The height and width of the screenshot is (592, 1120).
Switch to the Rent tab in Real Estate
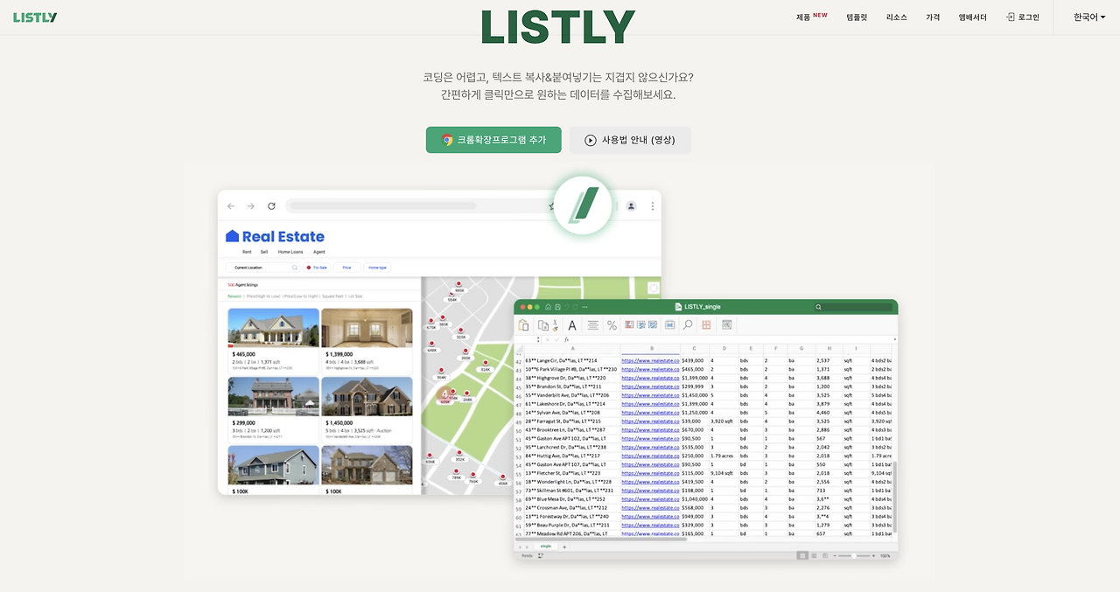coord(247,251)
